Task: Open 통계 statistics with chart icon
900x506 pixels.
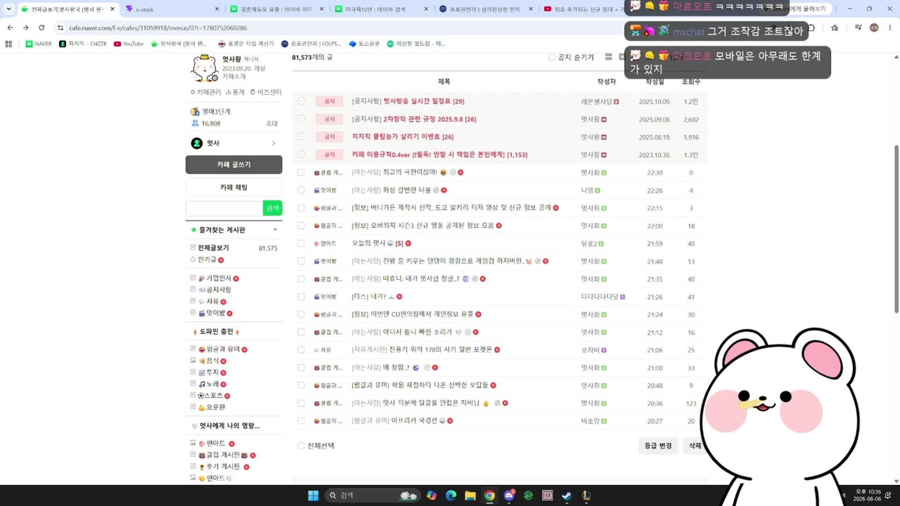Action: [235, 92]
